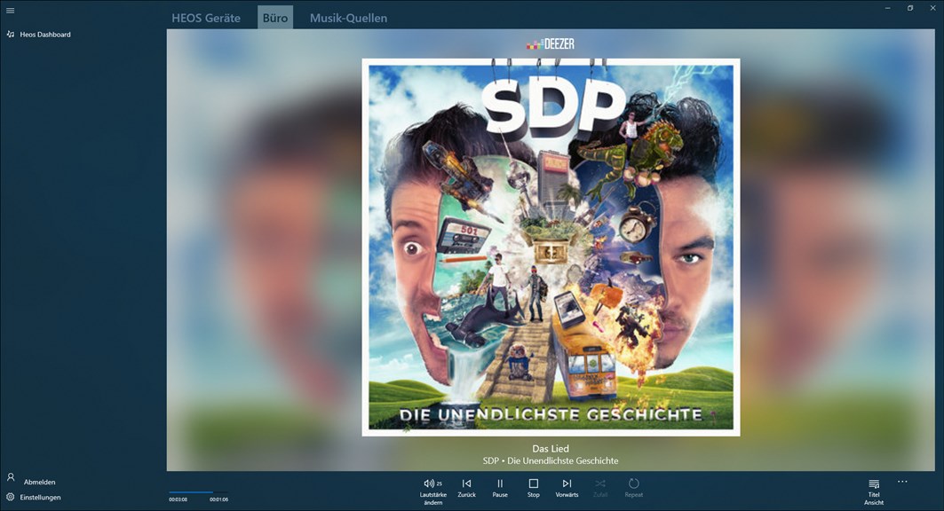Screen dimensions: 944x511
Task: Click artist line SDP • Die Unendlichste Geschichte
Action: point(551,460)
